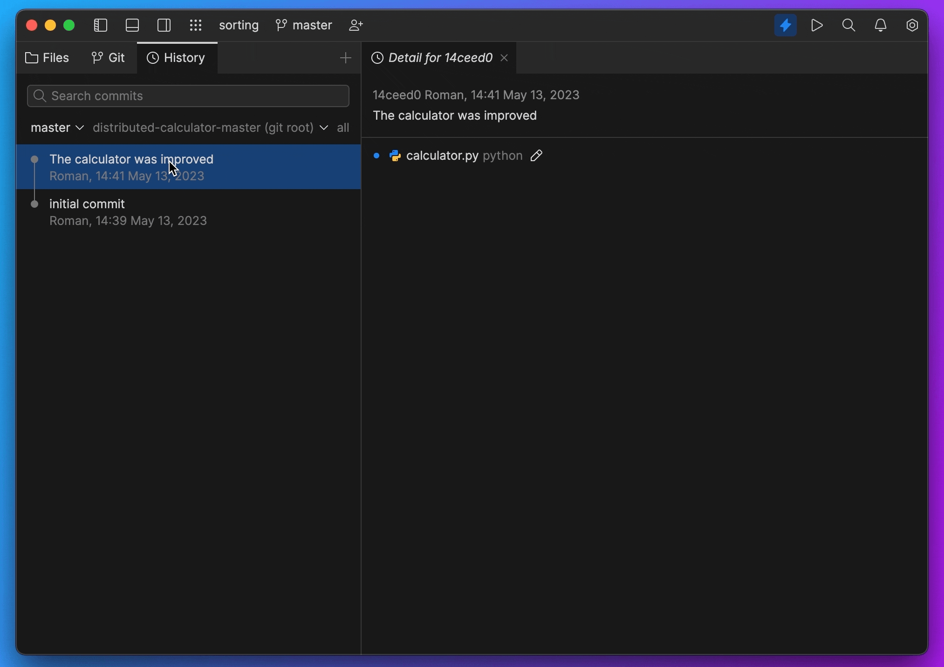Click the add collaborator button
Viewport: 944px width, 667px height.
point(356,25)
